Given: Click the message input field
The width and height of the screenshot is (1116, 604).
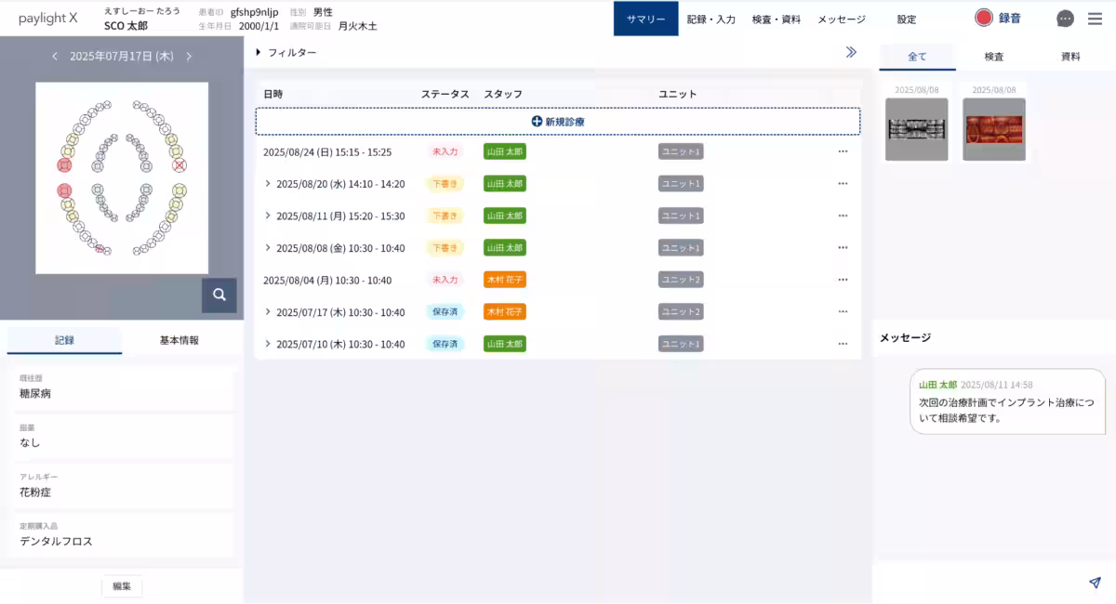Looking at the screenshot, I should 976,583.
